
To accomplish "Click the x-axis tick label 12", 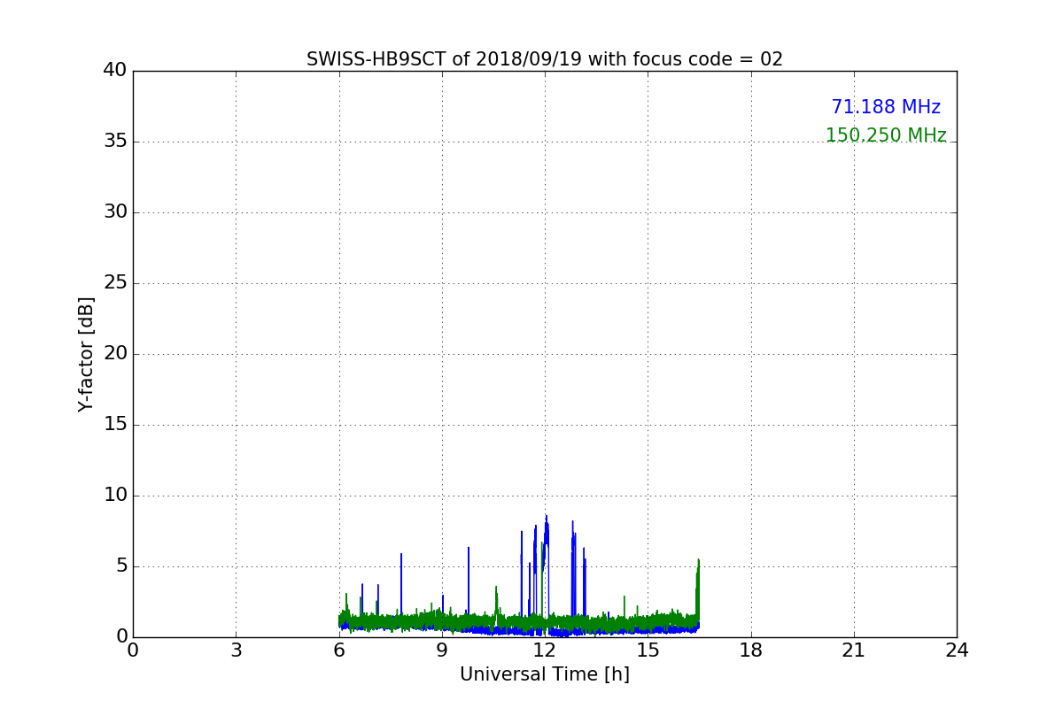I will click(x=545, y=650).
